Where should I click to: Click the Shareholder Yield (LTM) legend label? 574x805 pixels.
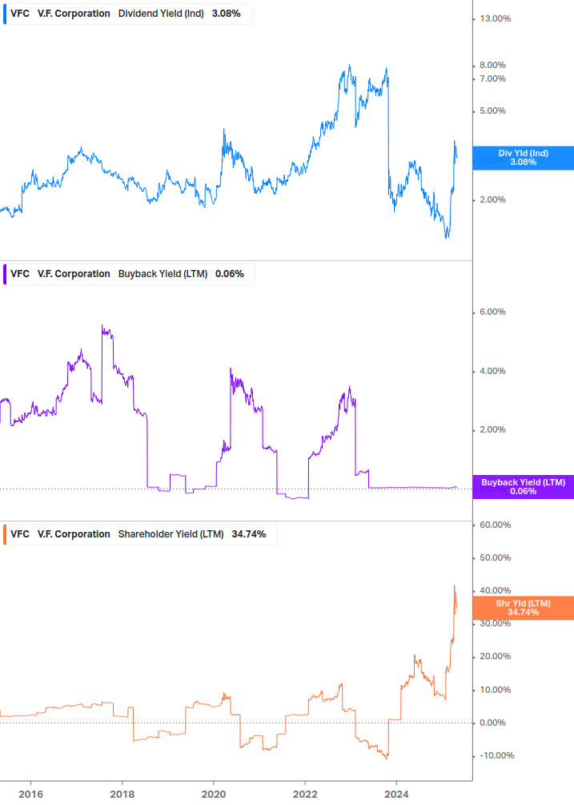pyautogui.click(x=171, y=534)
